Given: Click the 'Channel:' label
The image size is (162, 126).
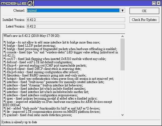Looking at the screenshot, I should coord(19,10).
